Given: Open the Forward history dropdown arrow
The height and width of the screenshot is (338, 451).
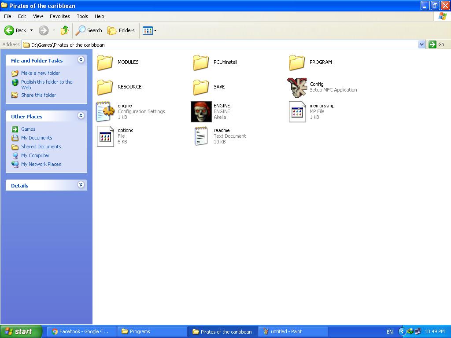Looking at the screenshot, I should pos(54,30).
